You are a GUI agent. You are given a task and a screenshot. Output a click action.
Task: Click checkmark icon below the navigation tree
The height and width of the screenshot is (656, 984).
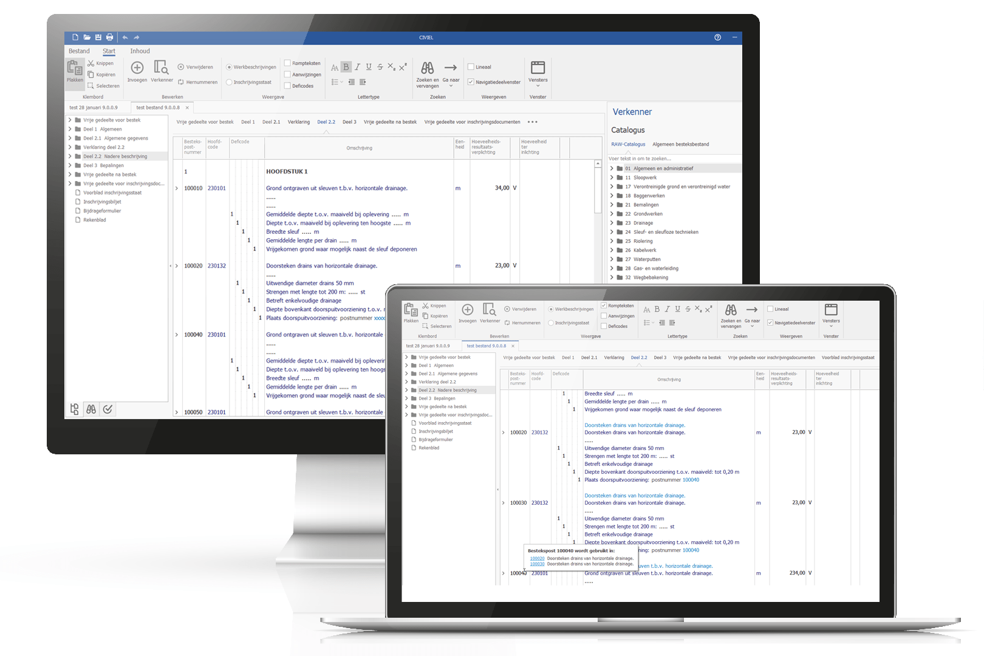tap(108, 409)
